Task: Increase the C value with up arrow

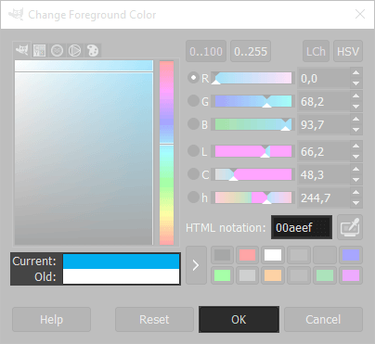Action: pyautogui.click(x=356, y=170)
